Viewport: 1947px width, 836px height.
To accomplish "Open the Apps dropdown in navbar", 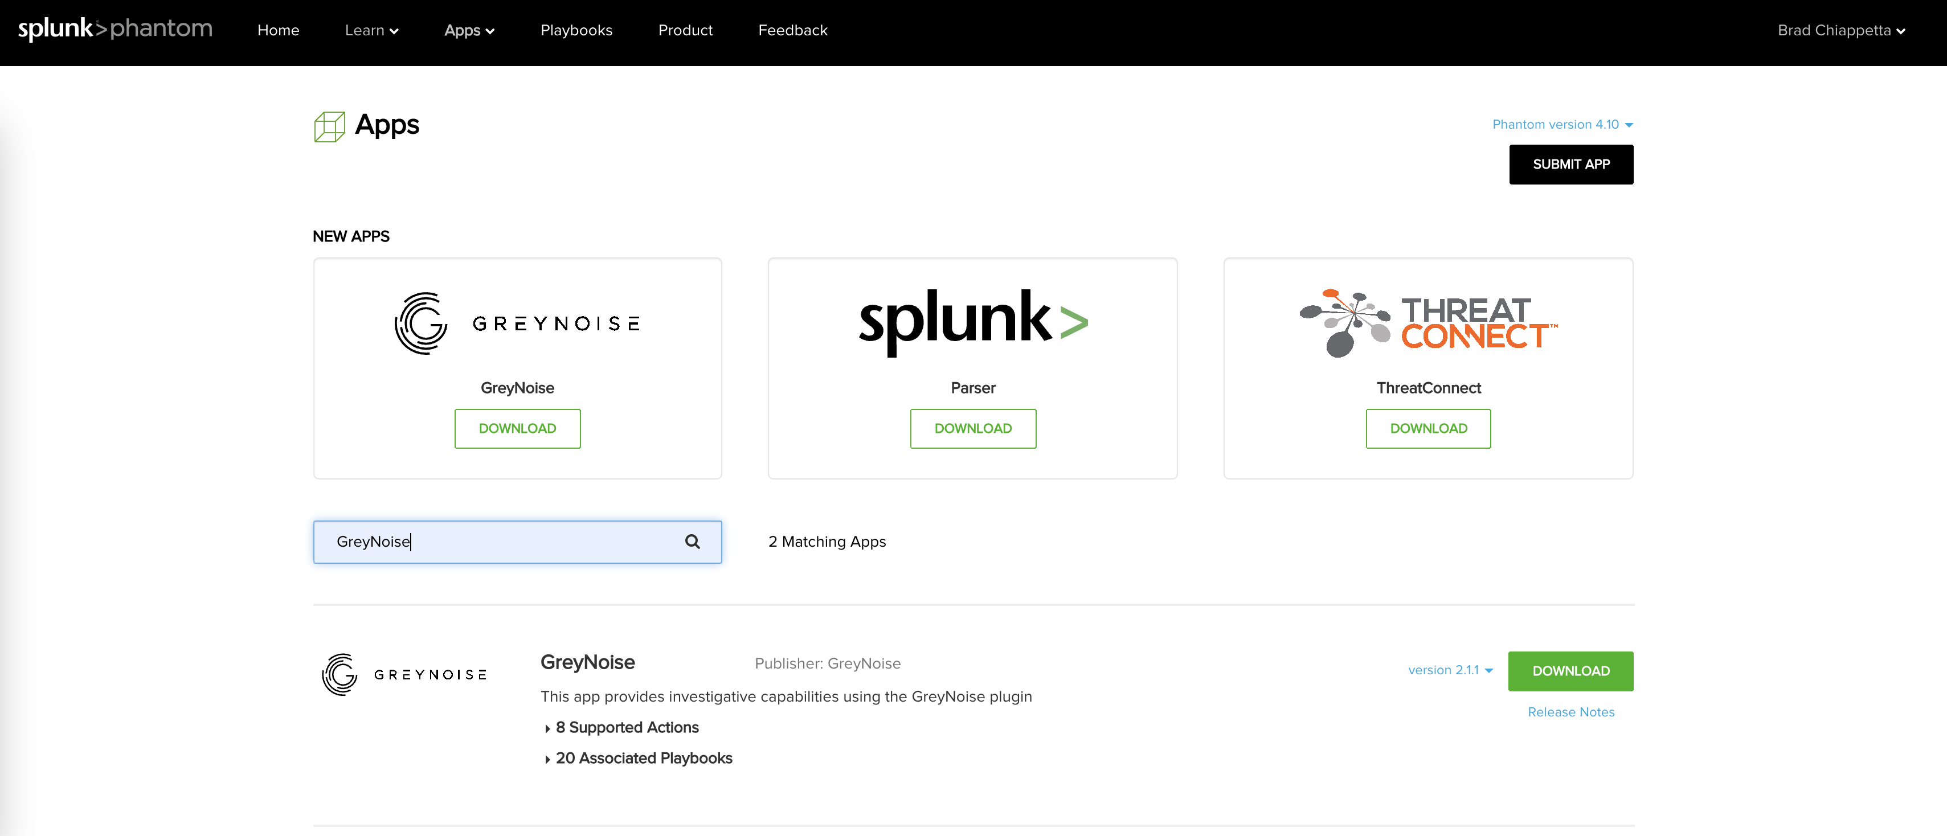I will [x=469, y=30].
